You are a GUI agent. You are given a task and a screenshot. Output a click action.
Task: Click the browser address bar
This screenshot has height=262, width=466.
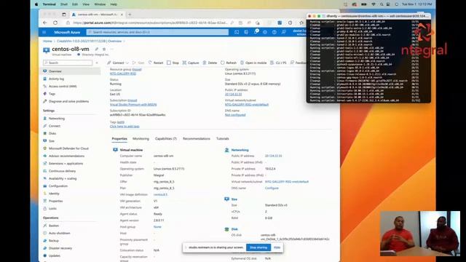click(x=150, y=23)
